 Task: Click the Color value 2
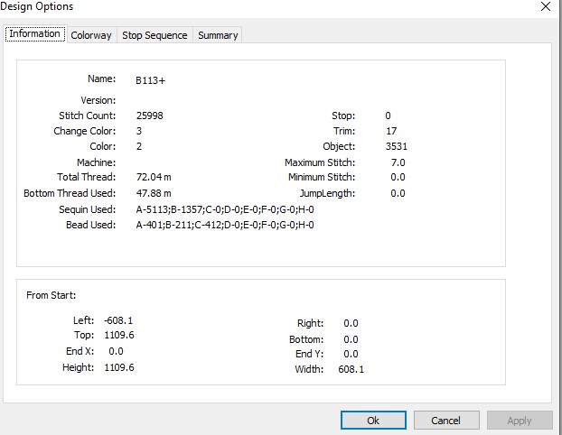(x=139, y=146)
